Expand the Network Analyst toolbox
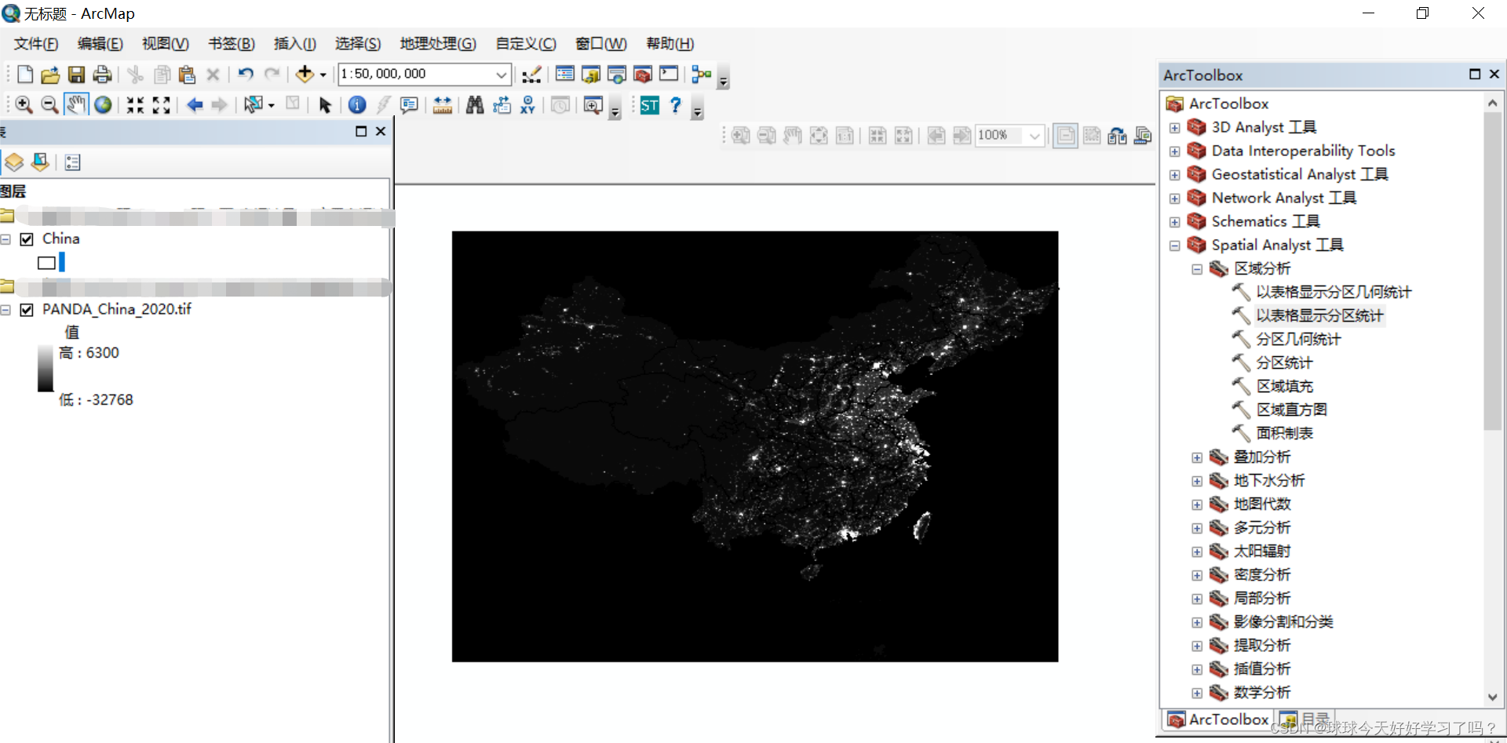This screenshot has height=743, width=1507. pos(1175,198)
